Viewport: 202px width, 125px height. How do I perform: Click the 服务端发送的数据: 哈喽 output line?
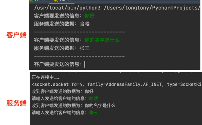click(x=62, y=24)
